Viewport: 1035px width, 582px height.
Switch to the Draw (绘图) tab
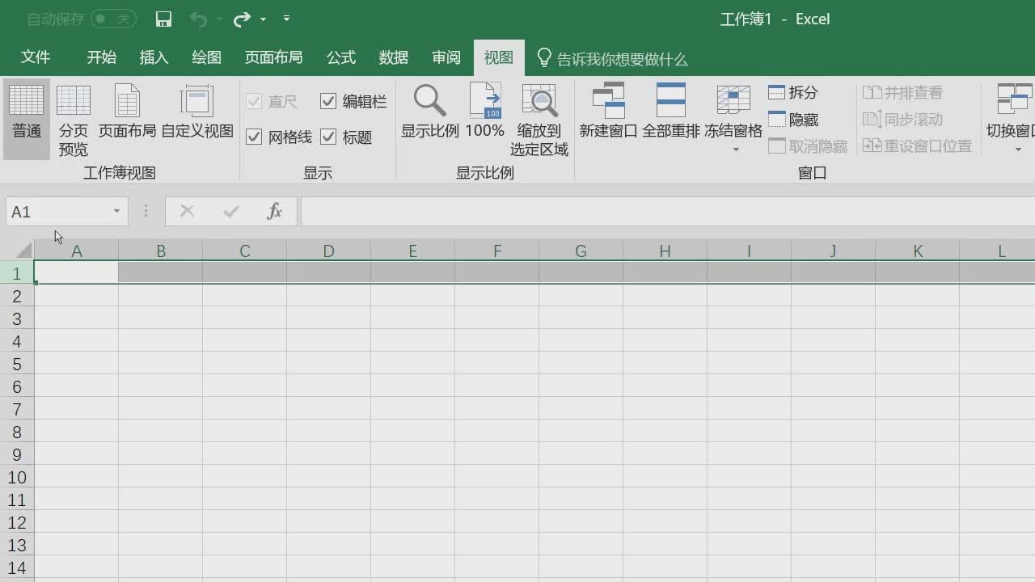(206, 57)
